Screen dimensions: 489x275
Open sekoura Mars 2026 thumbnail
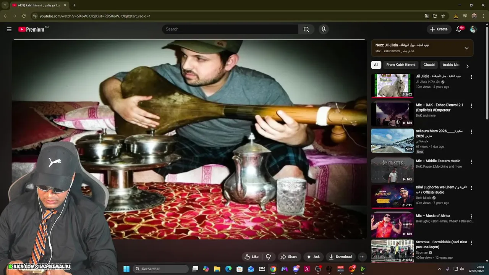(392, 141)
